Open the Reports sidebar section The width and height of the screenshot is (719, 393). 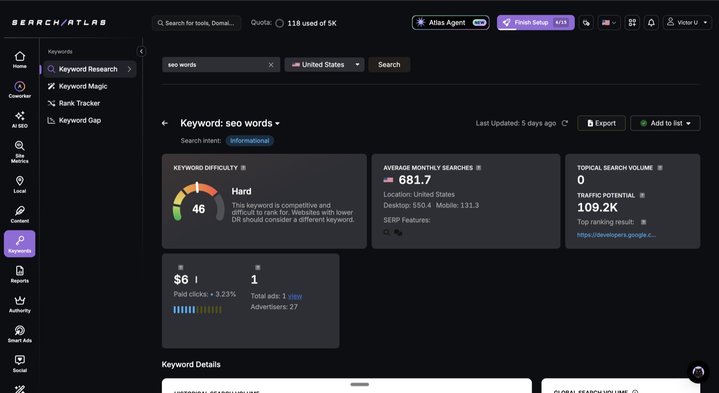pyautogui.click(x=20, y=274)
